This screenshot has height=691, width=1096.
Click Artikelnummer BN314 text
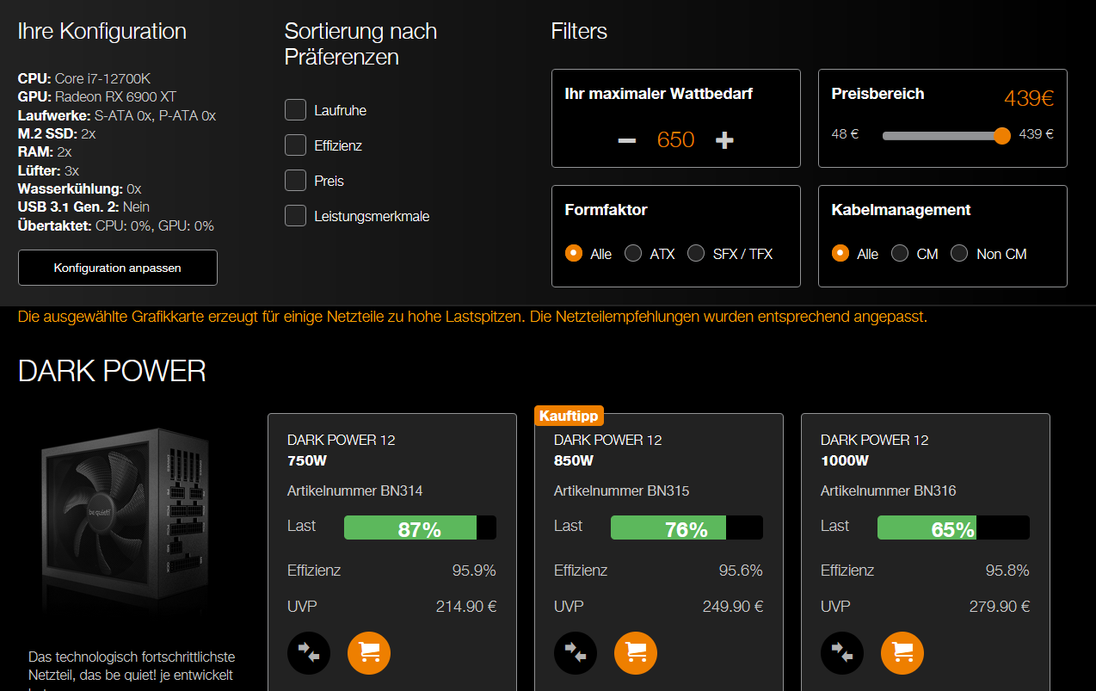(x=355, y=490)
